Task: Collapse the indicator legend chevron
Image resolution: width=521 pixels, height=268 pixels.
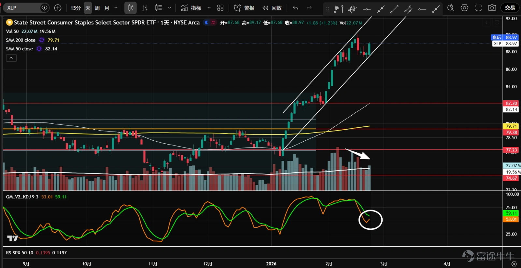Action: 11,58
